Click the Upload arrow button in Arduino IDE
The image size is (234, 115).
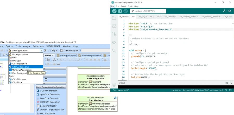[x=120, y=11]
